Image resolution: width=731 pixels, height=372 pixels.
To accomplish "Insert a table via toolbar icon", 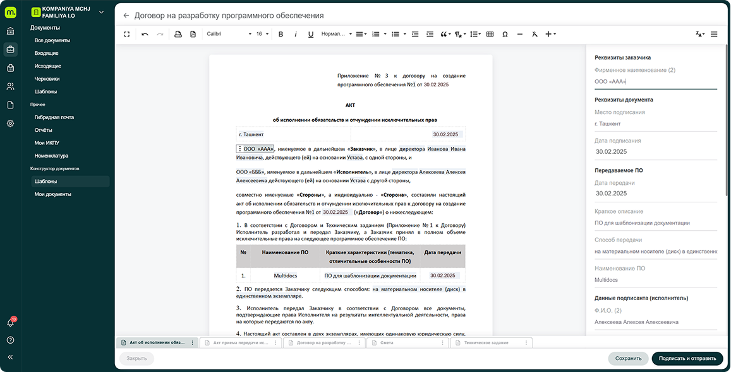I will point(490,34).
